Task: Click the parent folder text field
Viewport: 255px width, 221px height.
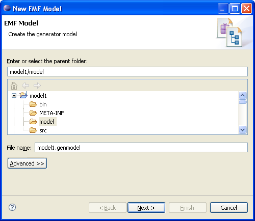Action: [x=127, y=72]
